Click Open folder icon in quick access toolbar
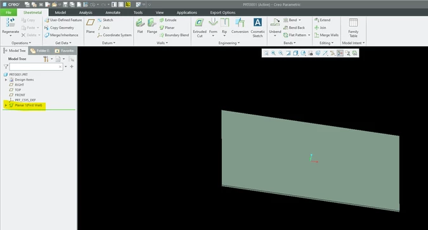The height and width of the screenshot is (230, 428). [55, 4]
